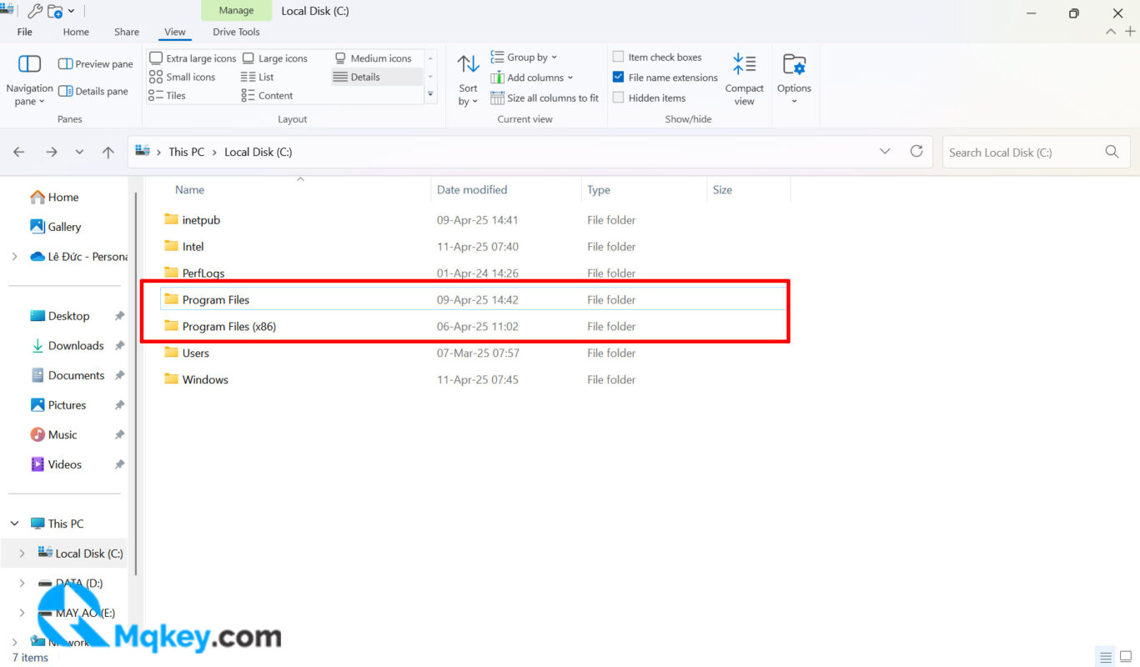Viewport: 1140px width, 667px height.
Task: Select Medium icons layout
Action: point(373,58)
